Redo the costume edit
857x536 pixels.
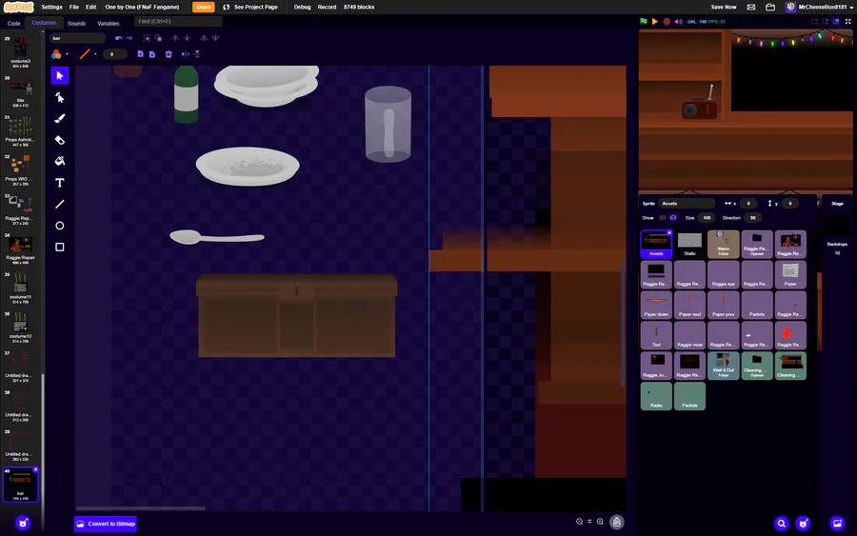(x=129, y=38)
